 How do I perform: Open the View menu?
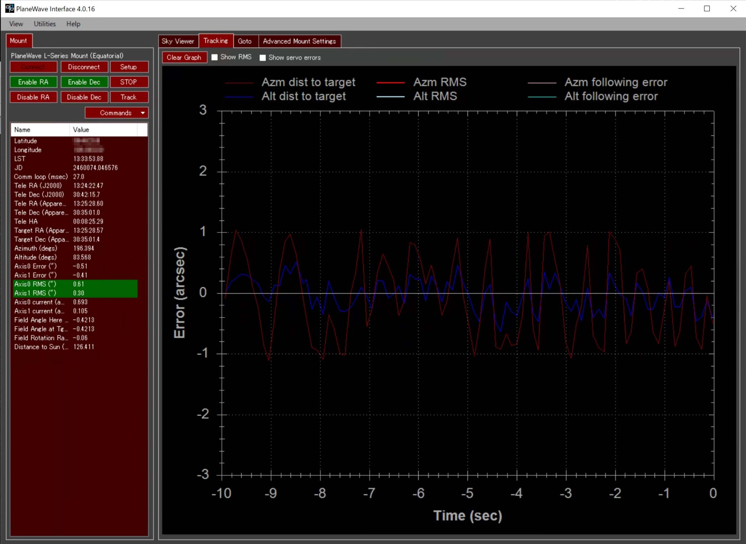[16, 24]
